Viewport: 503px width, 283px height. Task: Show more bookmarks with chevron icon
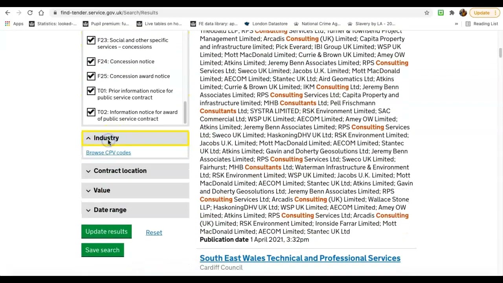click(x=456, y=24)
